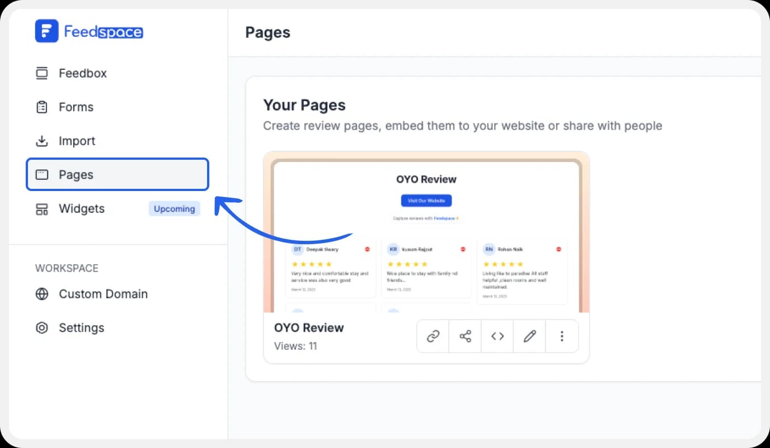Copy the OYO Review page link
Viewport: 770px width, 448px height.
tap(433, 336)
